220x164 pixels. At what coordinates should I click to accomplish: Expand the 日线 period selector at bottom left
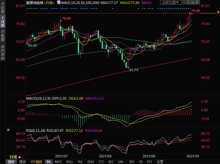tap(15, 157)
